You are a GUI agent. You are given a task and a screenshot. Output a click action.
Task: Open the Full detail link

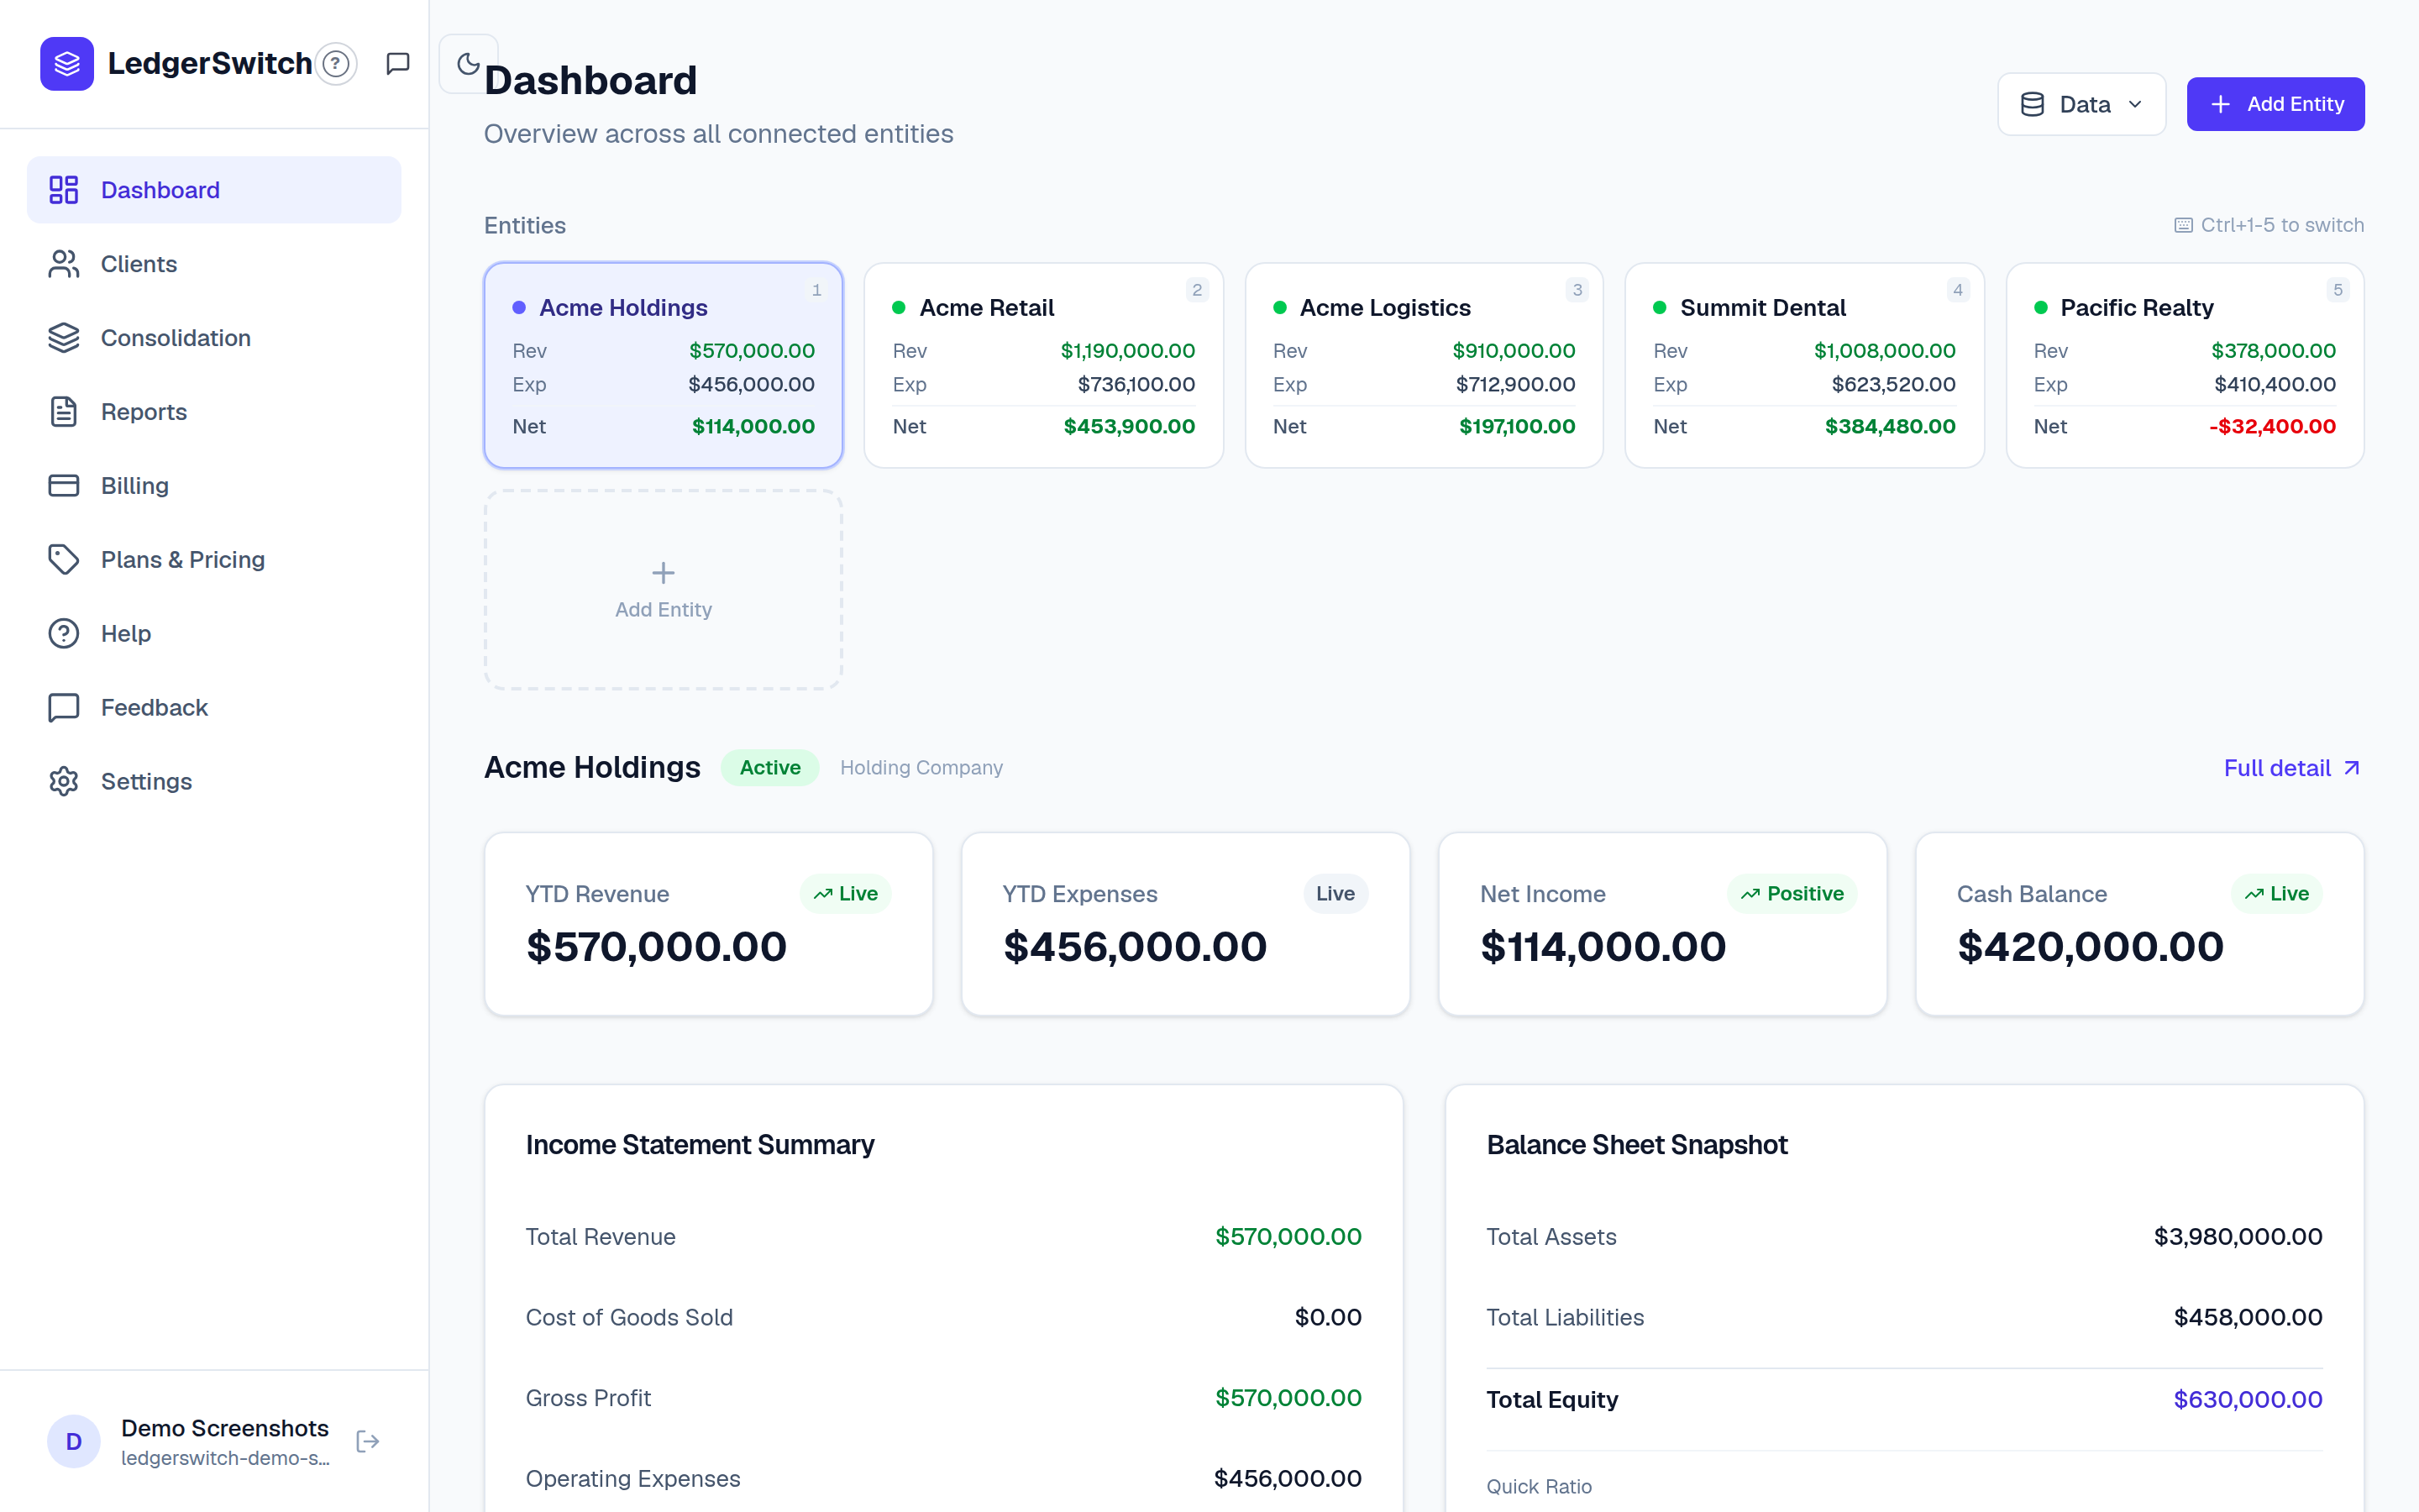[x=2292, y=768]
